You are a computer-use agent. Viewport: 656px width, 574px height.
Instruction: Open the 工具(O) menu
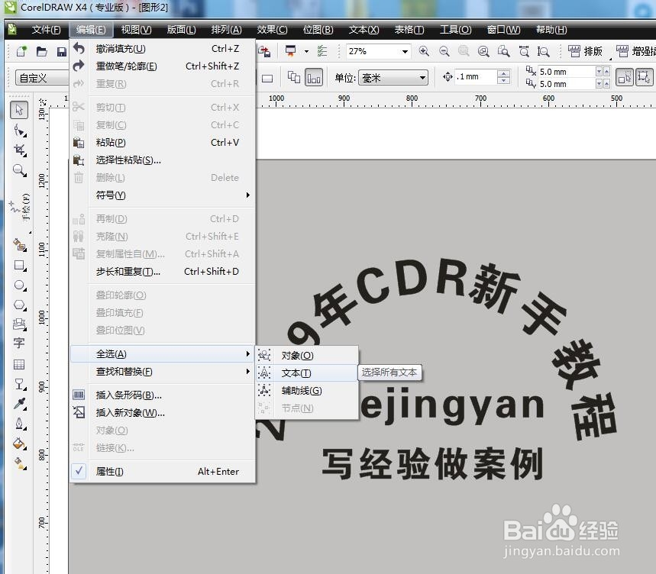pyautogui.click(x=455, y=30)
